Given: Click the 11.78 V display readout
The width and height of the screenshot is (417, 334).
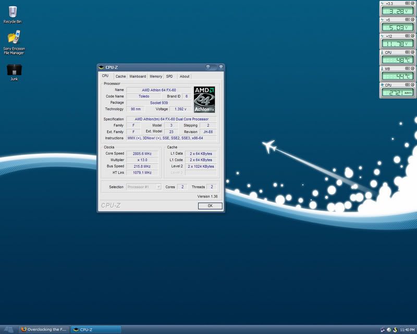Looking at the screenshot, I should (x=398, y=44).
